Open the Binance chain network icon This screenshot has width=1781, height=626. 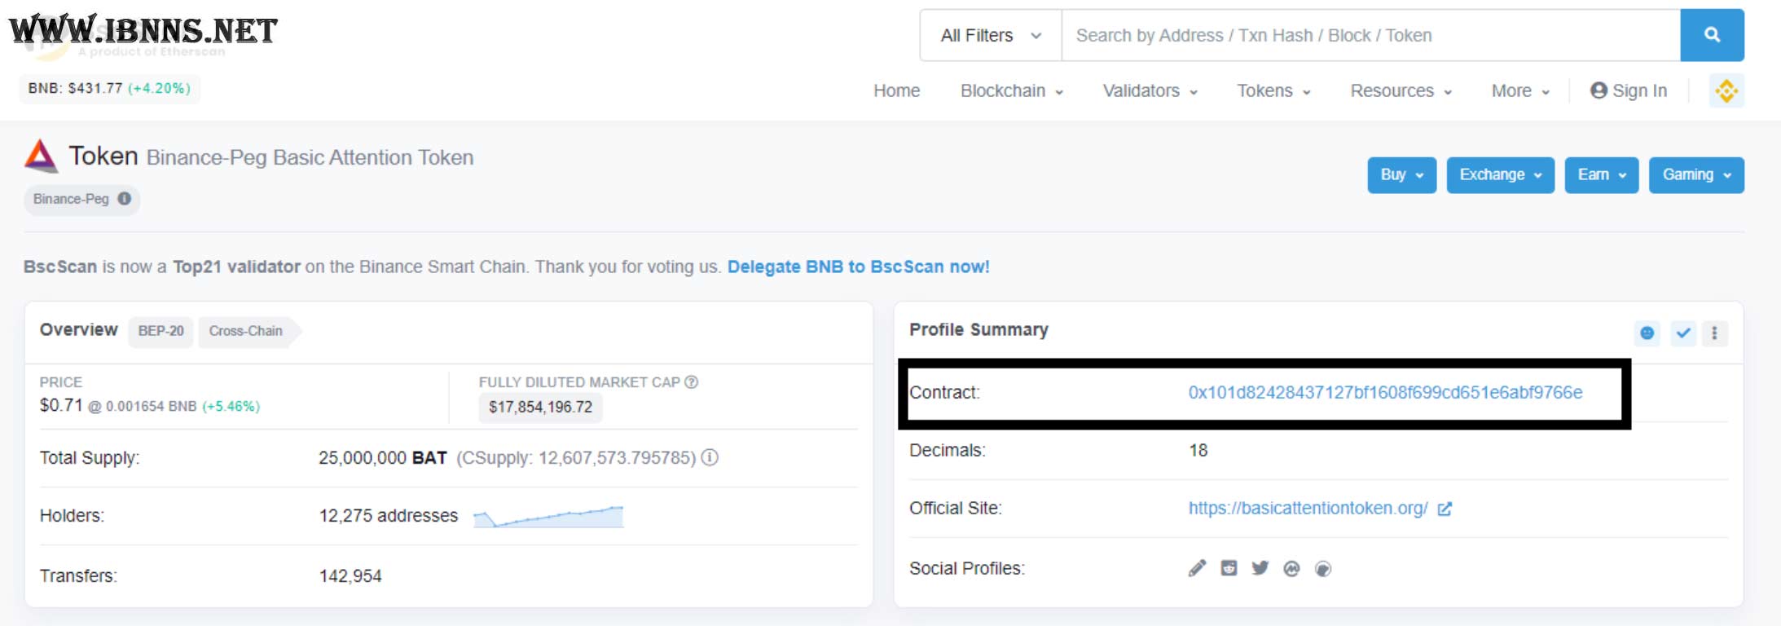tap(1726, 90)
